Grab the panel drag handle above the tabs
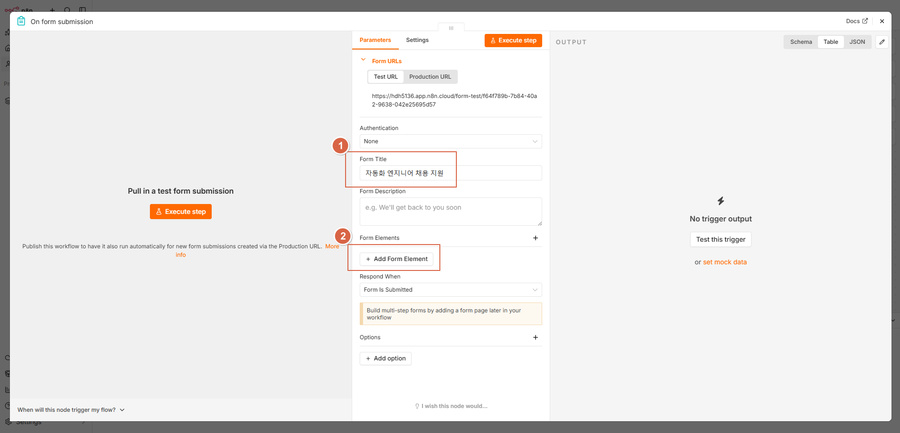The image size is (900, 433). [451, 28]
